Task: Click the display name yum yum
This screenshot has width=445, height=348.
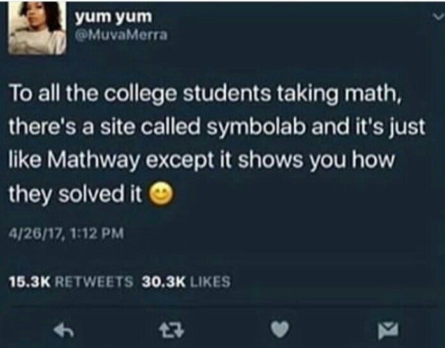Action: pyautogui.click(x=113, y=17)
